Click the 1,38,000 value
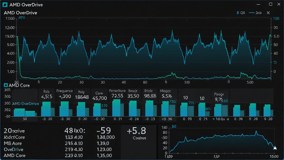This screenshot has height=160, width=284. (x=106, y=137)
